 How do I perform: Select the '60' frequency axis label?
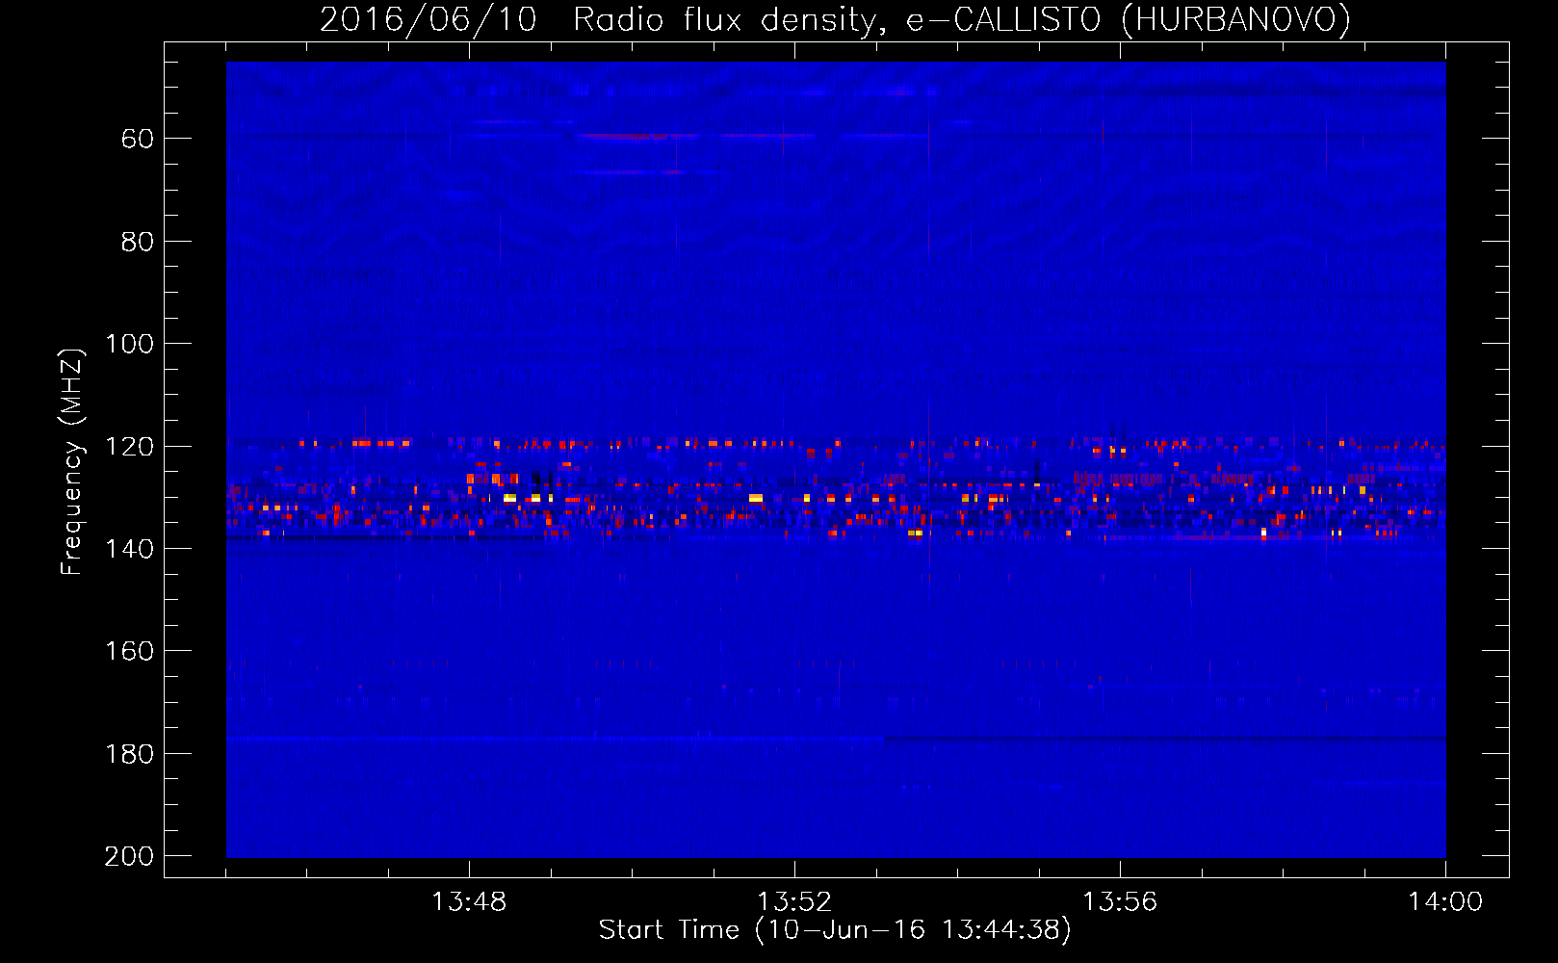click(x=138, y=139)
